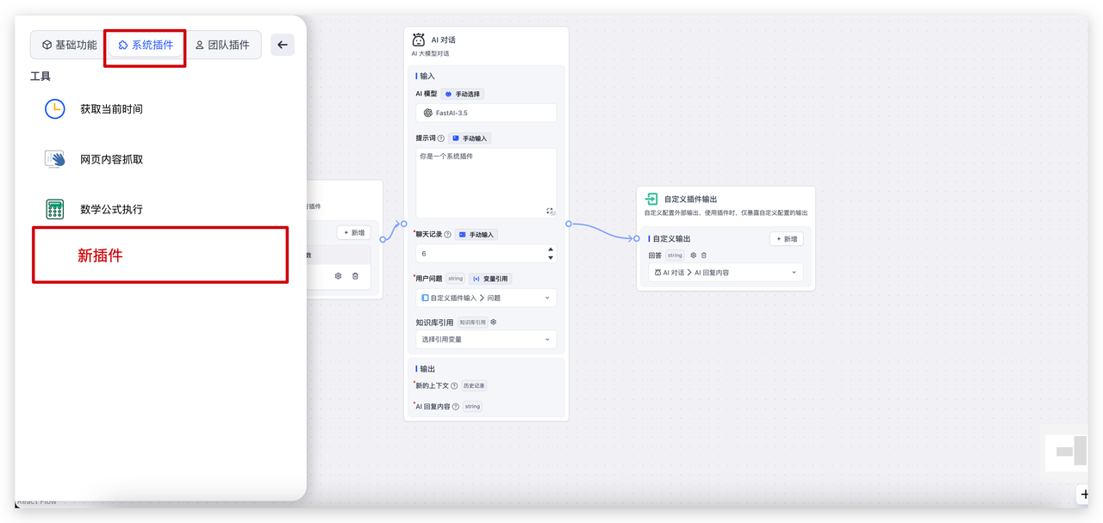Expand the 选择引用变量 dropdown
The width and height of the screenshot is (1103, 523).
click(x=486, y=340)
